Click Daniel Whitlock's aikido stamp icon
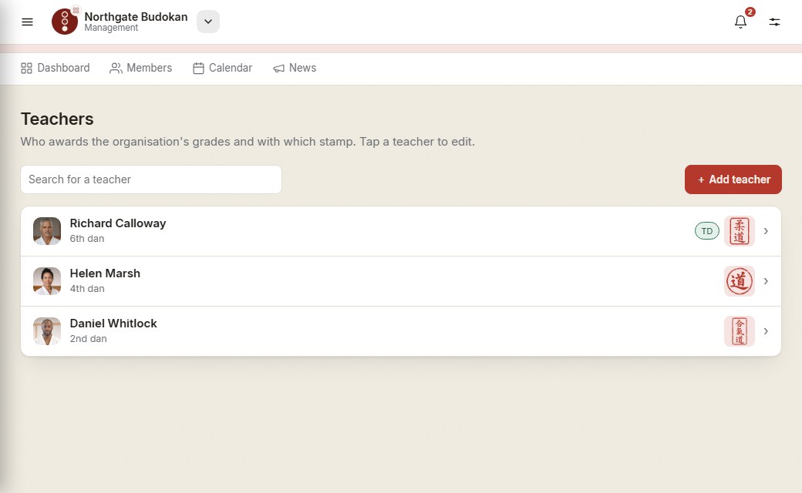 [739, 331]
